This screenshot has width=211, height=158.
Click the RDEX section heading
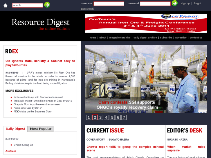pyautogui.click(x=12, y=51)
